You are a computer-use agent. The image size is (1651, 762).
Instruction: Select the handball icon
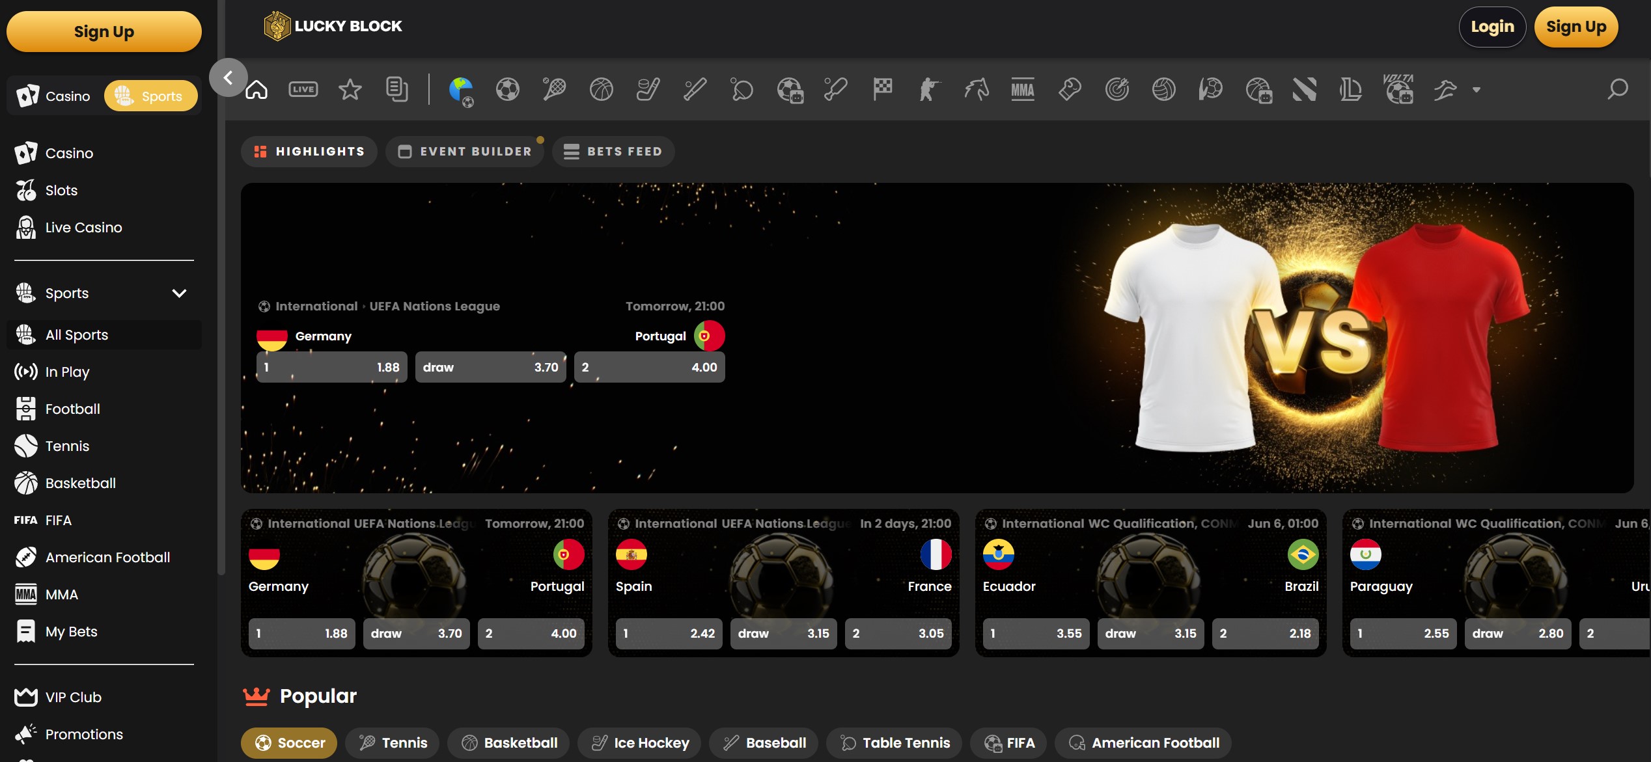(1211, 89)
